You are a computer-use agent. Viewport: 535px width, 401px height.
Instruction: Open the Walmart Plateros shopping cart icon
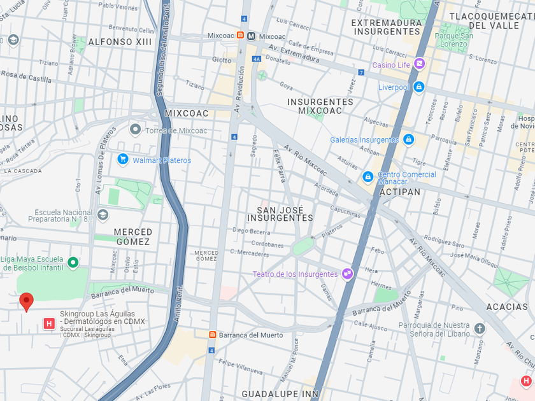[123, 159]
